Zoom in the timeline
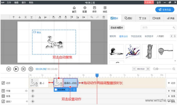Viewport: 177px width, 105px height. pos(174,69)
